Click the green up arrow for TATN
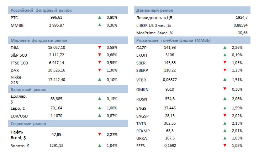 click(x=225, y=123)
